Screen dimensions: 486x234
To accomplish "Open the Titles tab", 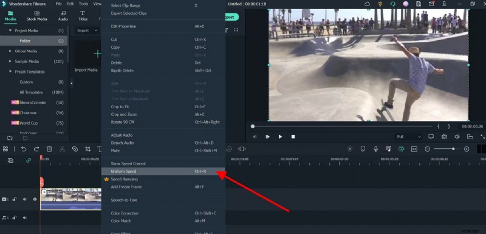I will 83,16.
